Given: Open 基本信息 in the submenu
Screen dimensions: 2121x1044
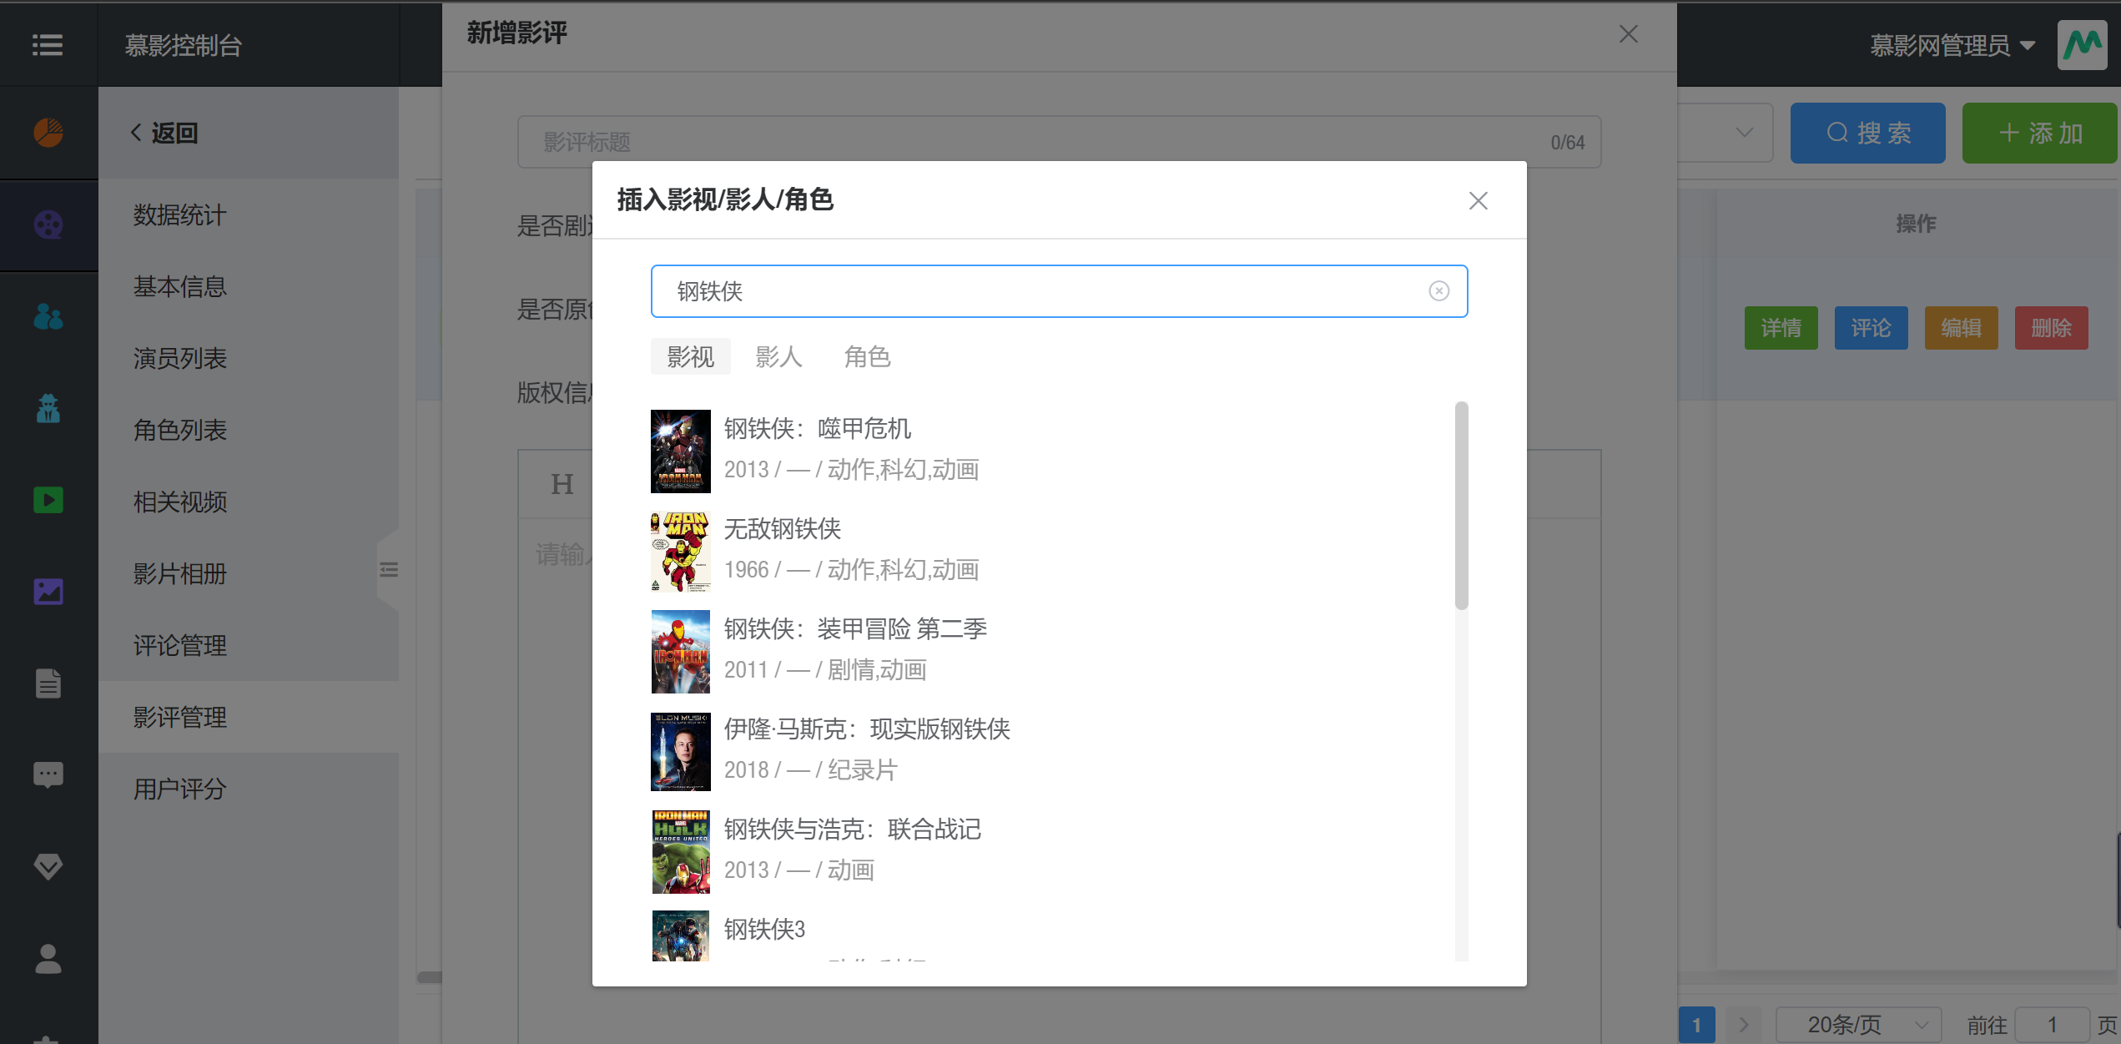Looking at the screenshot, I should [249, 286].
